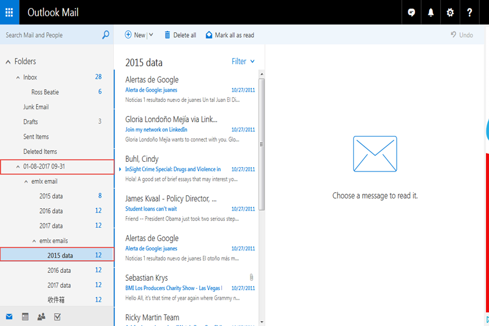
Task: Switch to Tasks using bottom checkmark icon
Action: pos(57,317)
